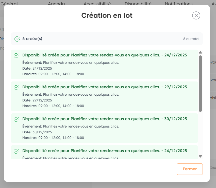Select the Disponibilité créée title for 29/12/2025
216x188 pixels.
click(105, 87)
